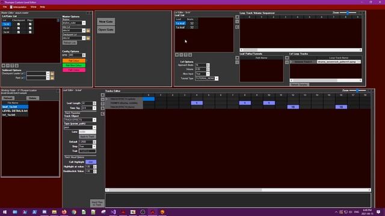
Task: Open Type (param_path) dropdown
Action: [94, 128]
